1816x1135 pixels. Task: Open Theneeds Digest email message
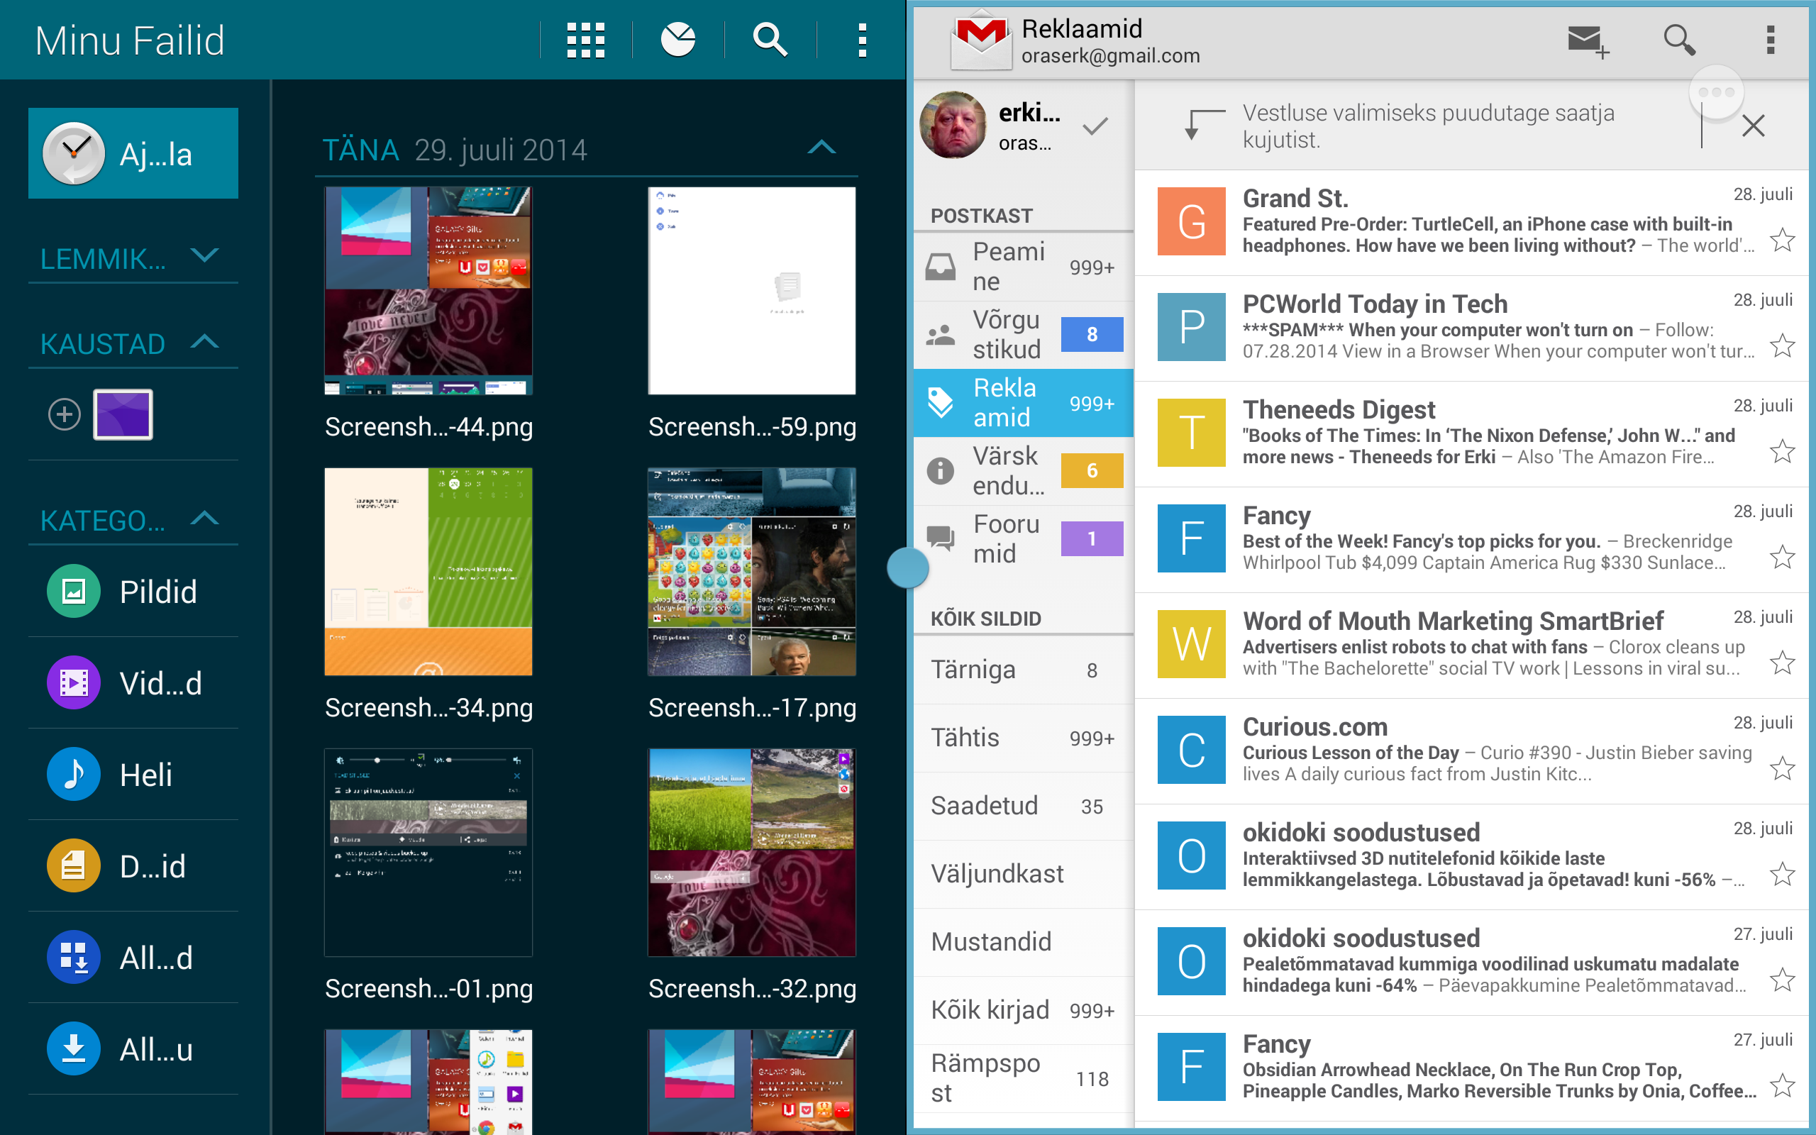point(1471,434)
